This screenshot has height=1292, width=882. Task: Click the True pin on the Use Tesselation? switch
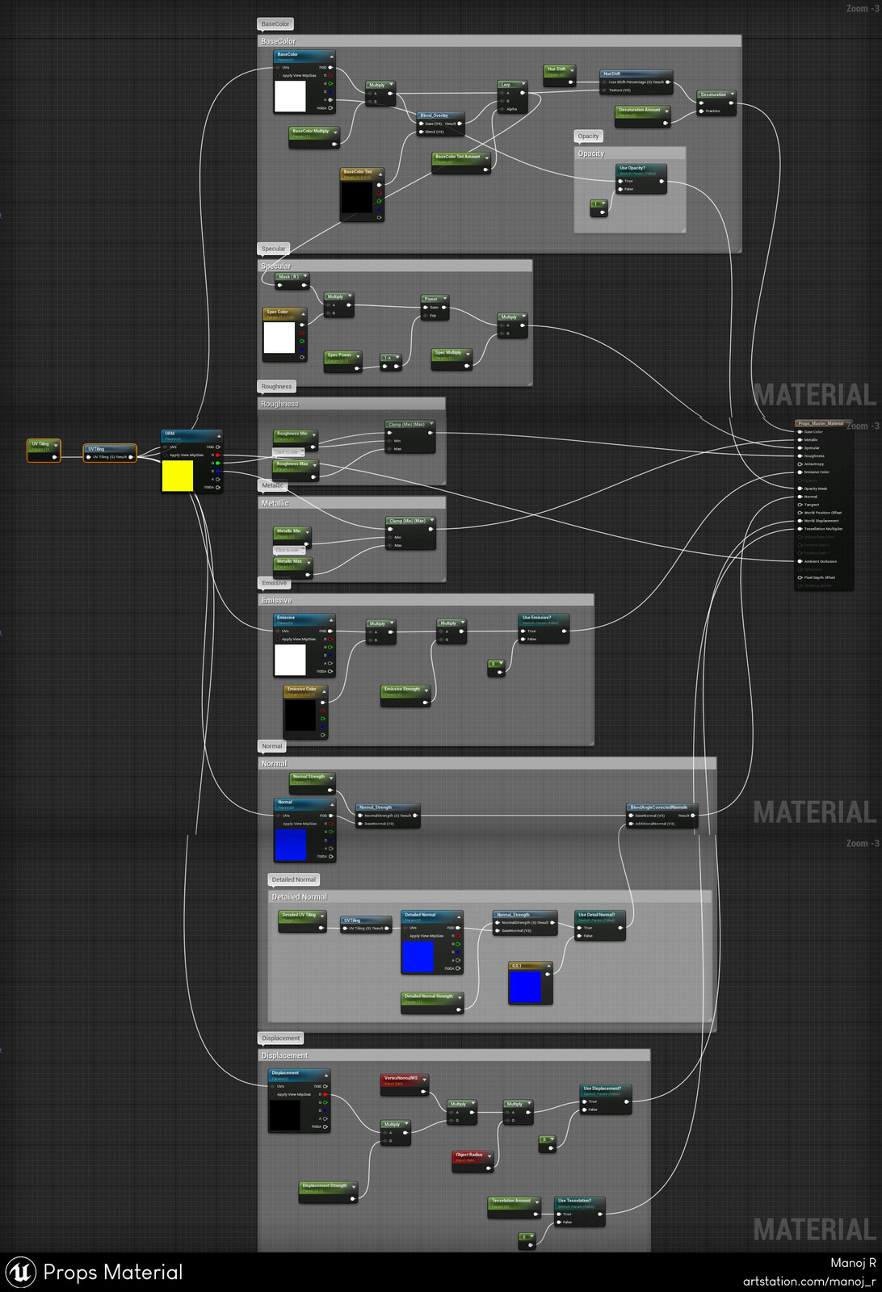[x=559, y=1214]
